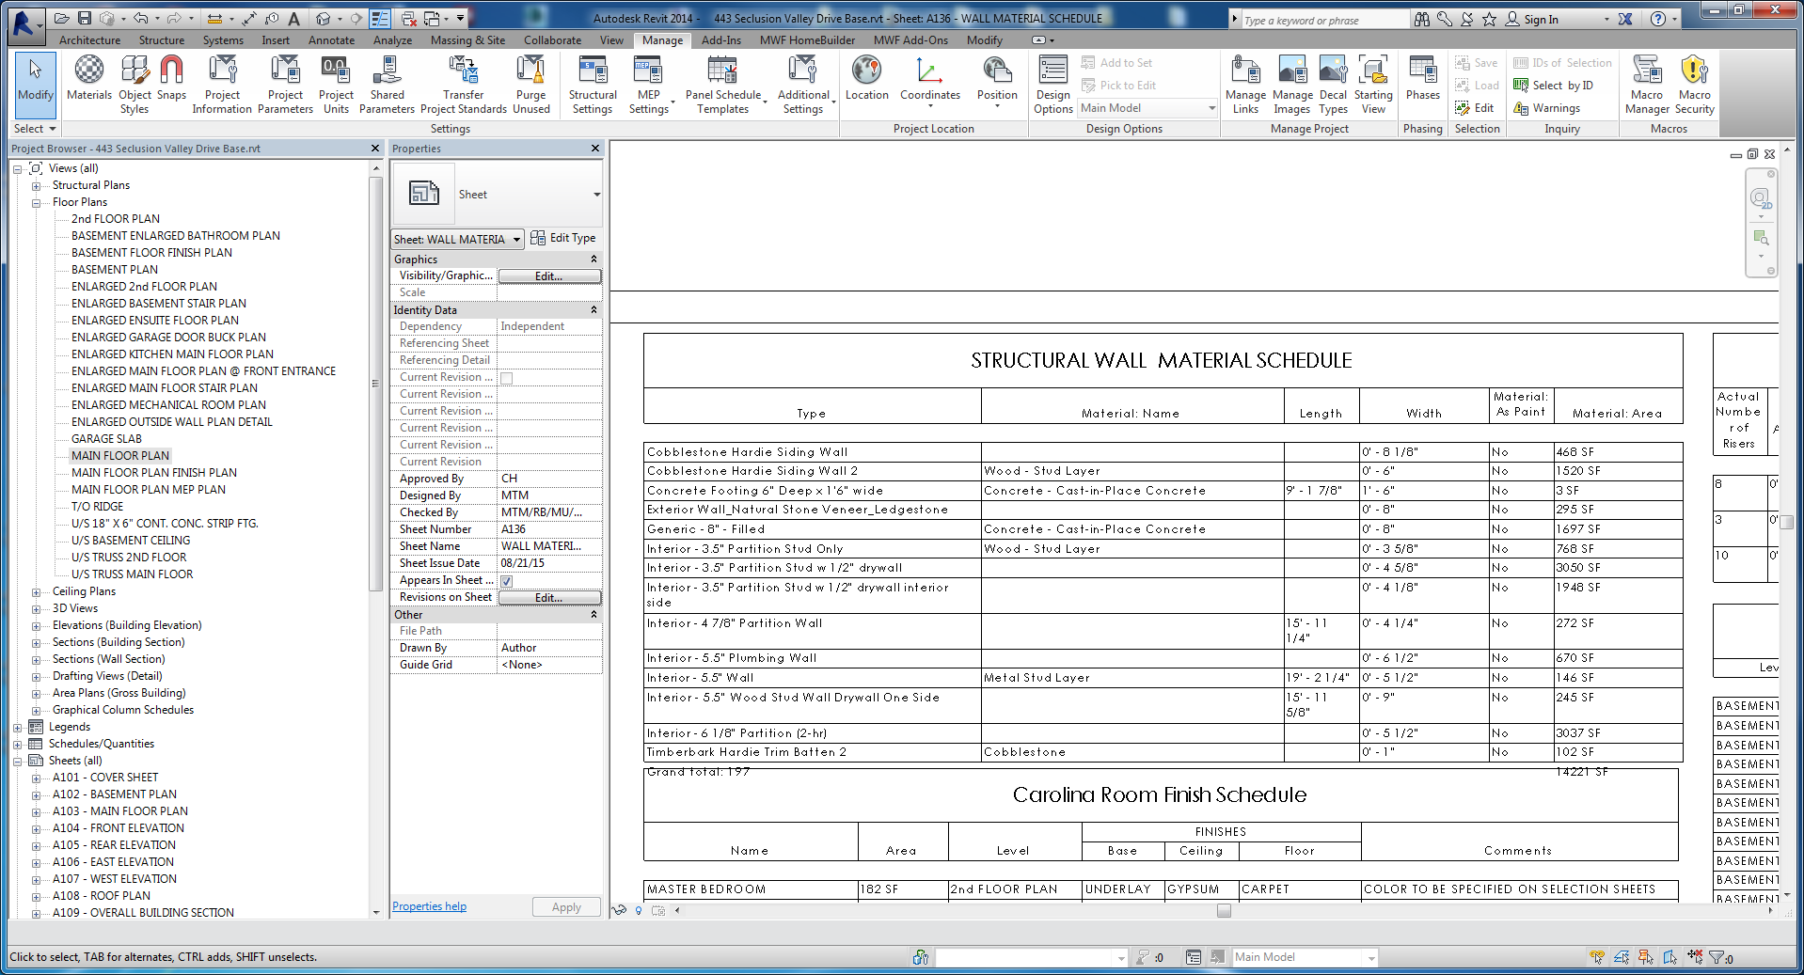Viewport: 1804px width, 975px height.
Task: Toggle the Current Revision checkbox
Action: click(x=506, y=378)
